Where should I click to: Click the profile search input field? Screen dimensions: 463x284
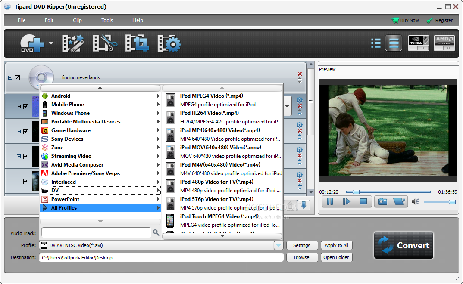tap(96, 232)
